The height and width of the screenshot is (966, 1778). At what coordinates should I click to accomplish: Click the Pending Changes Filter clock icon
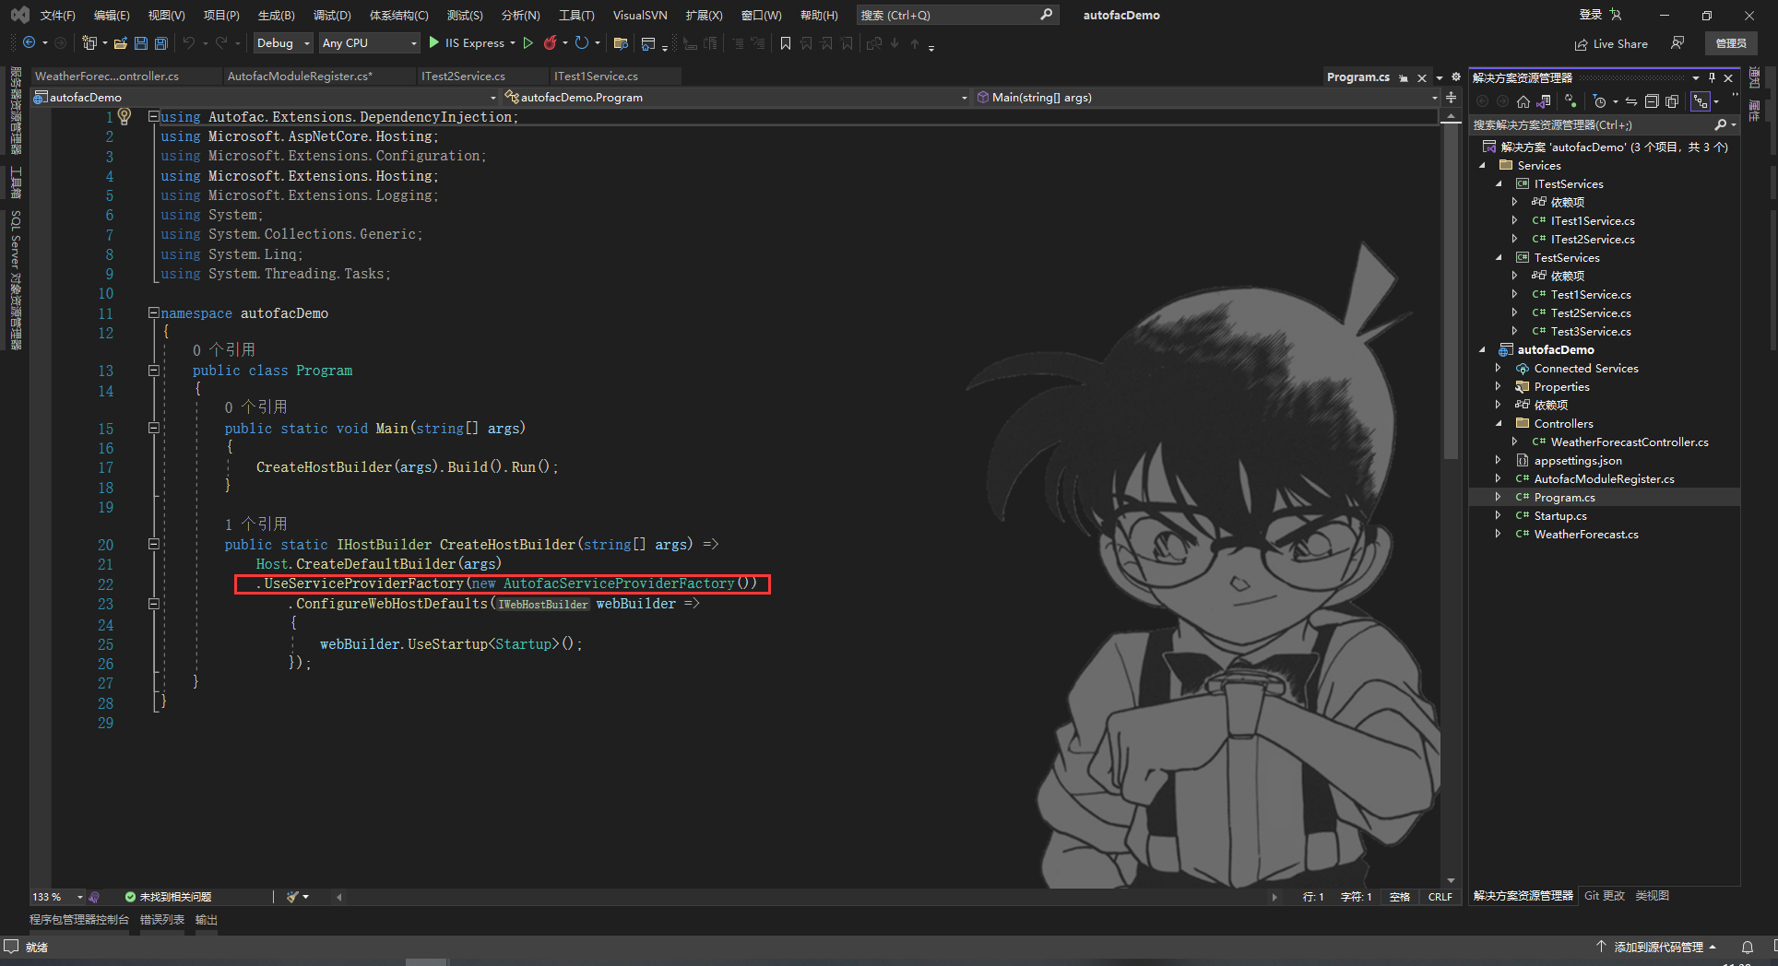click(x=1599, y=101)
